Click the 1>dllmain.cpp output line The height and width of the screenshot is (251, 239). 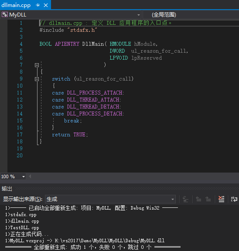(22, 221)
